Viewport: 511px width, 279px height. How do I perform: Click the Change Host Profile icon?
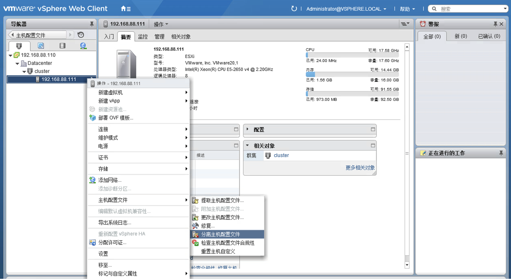click(195, 217)
